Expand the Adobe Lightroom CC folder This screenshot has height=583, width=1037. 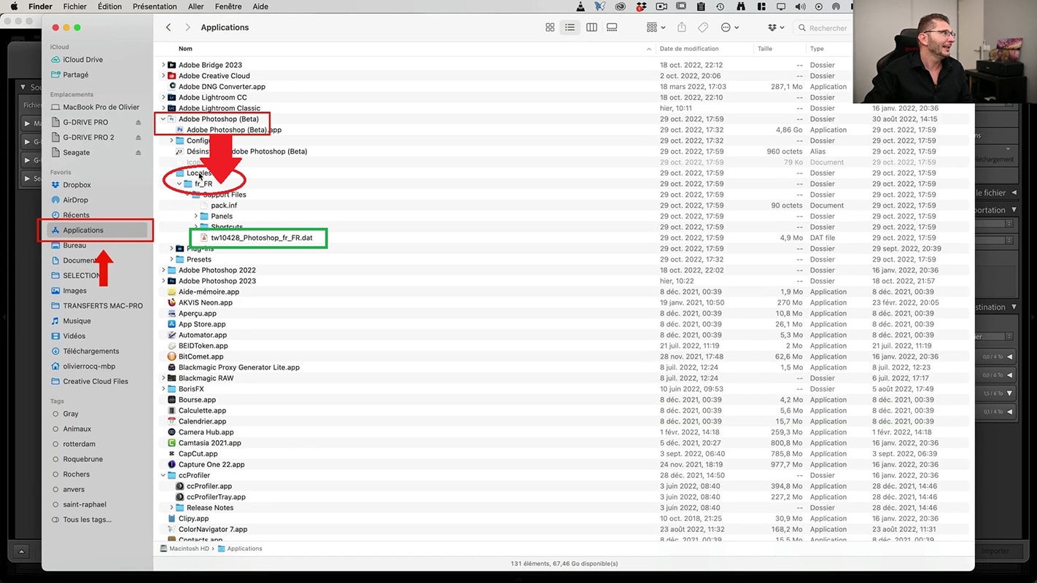click(163, 98)
